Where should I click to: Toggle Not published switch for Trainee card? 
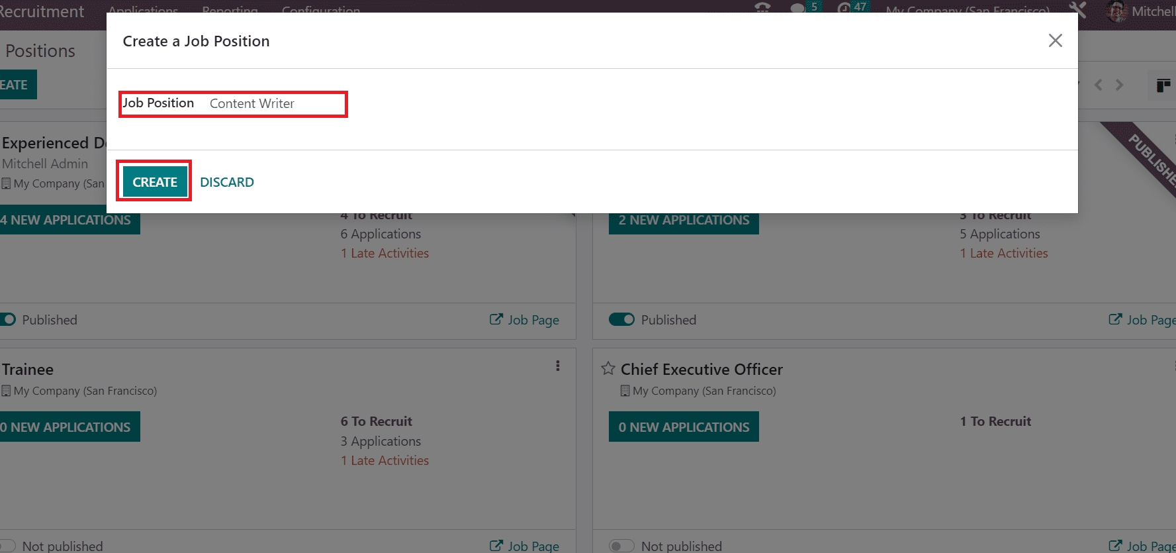click(7, 546)
